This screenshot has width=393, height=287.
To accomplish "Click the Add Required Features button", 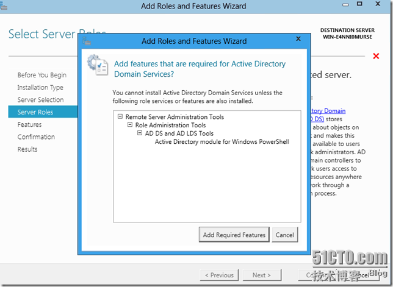I will (x=234, y=235).
